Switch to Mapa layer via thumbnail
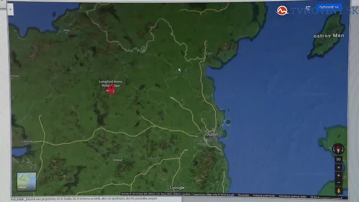 pos(26,182)
